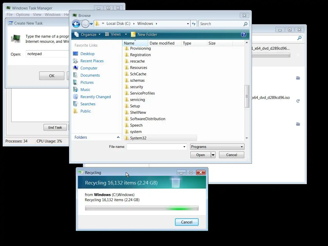
Task: Cancel the Recycling operation
Action: [x=187, y=222]
